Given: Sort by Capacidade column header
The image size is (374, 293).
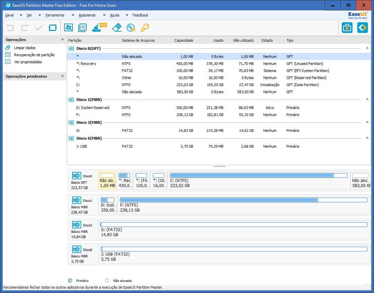Looking at the screenshot, I should point(179,40).
